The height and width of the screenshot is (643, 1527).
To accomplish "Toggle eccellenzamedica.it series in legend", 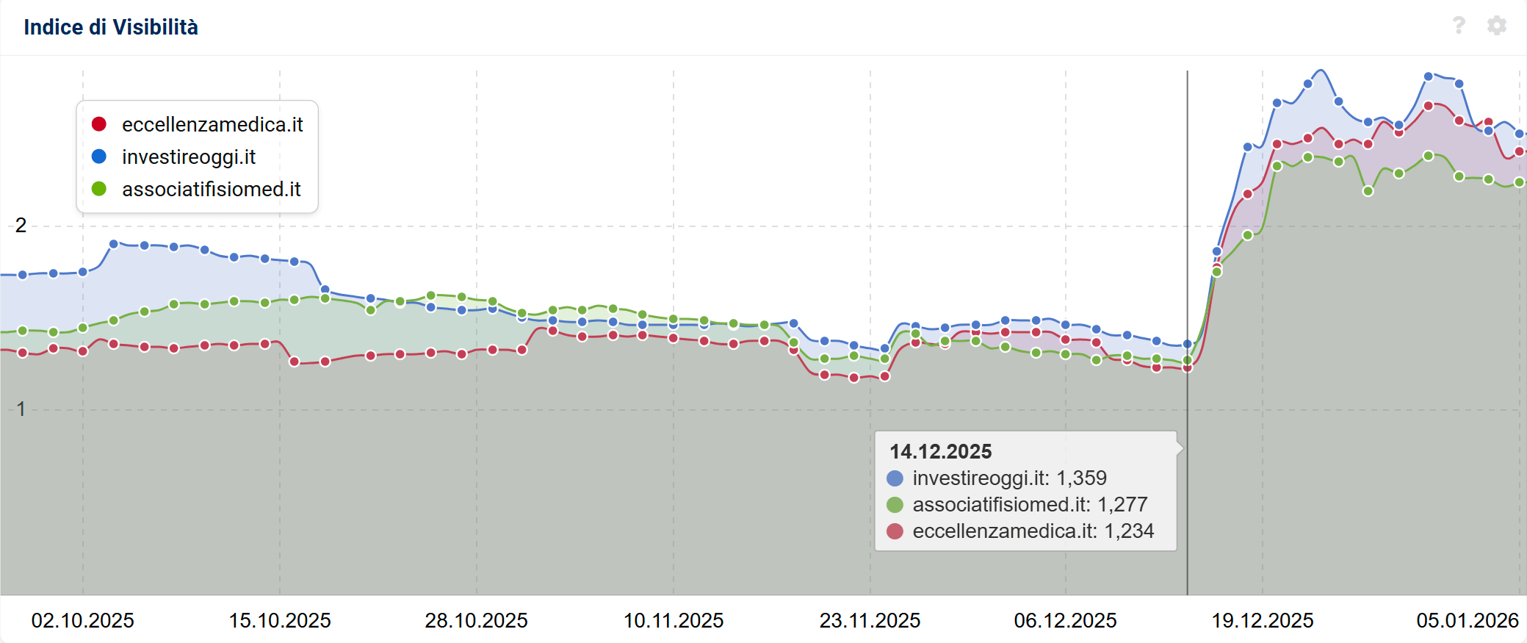I will (x=212, y=125).
